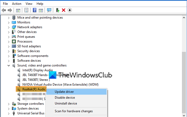Click the red X Uninstall device icon
The height and width of the screenshot is (117, 187).
pyautogui.click(x=64, y=10)
